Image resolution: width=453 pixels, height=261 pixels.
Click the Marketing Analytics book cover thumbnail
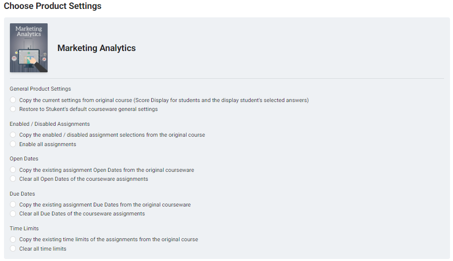pos(29,48)
